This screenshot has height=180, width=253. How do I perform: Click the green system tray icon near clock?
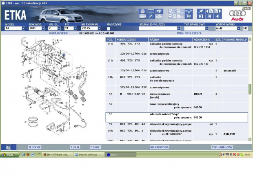pos(242,155)
